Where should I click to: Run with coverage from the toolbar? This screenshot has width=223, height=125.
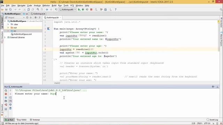click(x=87, y=9)
